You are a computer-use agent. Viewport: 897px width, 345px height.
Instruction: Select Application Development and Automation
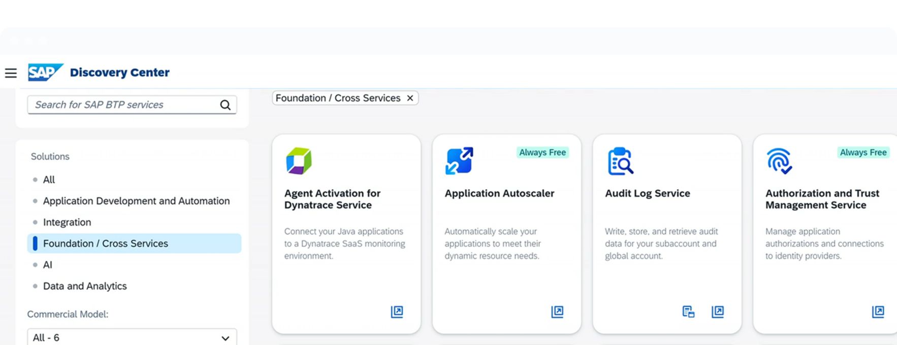click(x=136, y=201)
